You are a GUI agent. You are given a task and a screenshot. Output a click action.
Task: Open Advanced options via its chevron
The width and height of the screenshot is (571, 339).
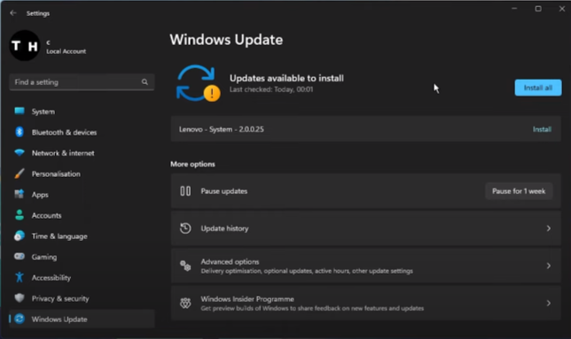coord(549,266)
